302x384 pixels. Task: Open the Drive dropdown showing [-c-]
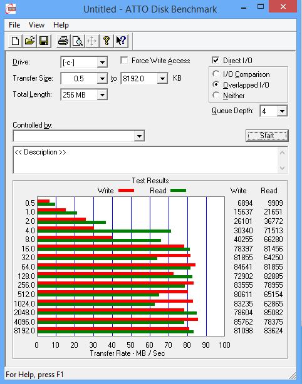pyautogui.click(x=84, y=63)
